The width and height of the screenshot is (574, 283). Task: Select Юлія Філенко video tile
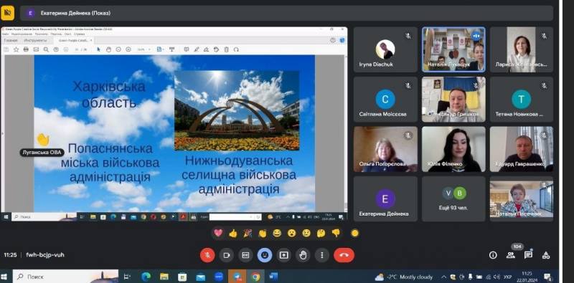pyautogui.click(x=453, y=149)
